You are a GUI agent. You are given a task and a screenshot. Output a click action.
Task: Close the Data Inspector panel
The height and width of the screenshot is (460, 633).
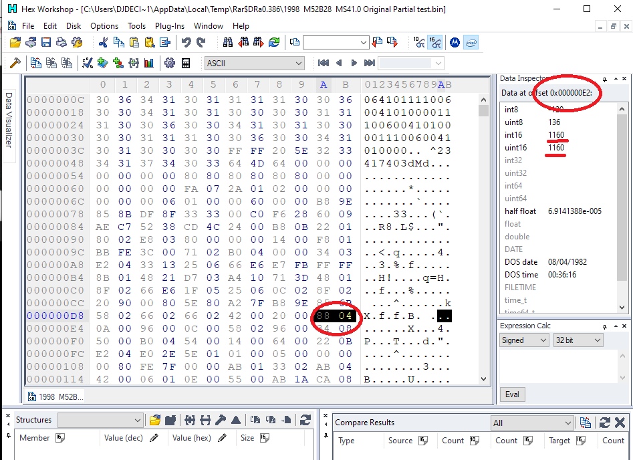coord(624,79)
